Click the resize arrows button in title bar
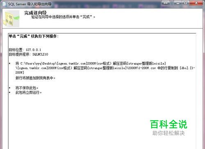 166,3
